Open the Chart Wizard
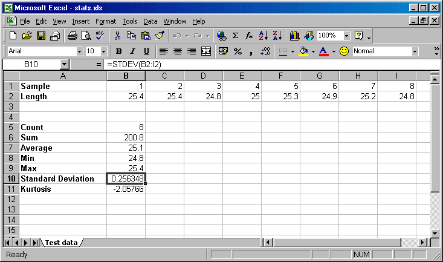 (295, 36)
